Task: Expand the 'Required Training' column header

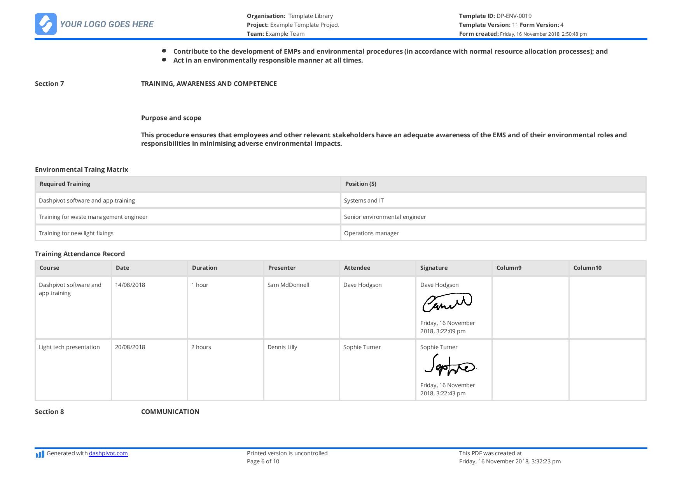Action: pos(65,184)
